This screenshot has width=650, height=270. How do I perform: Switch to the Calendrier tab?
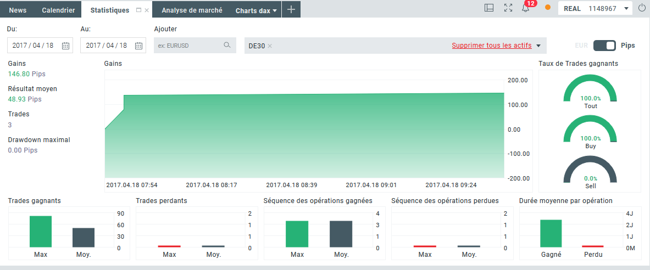click(58, 10)
